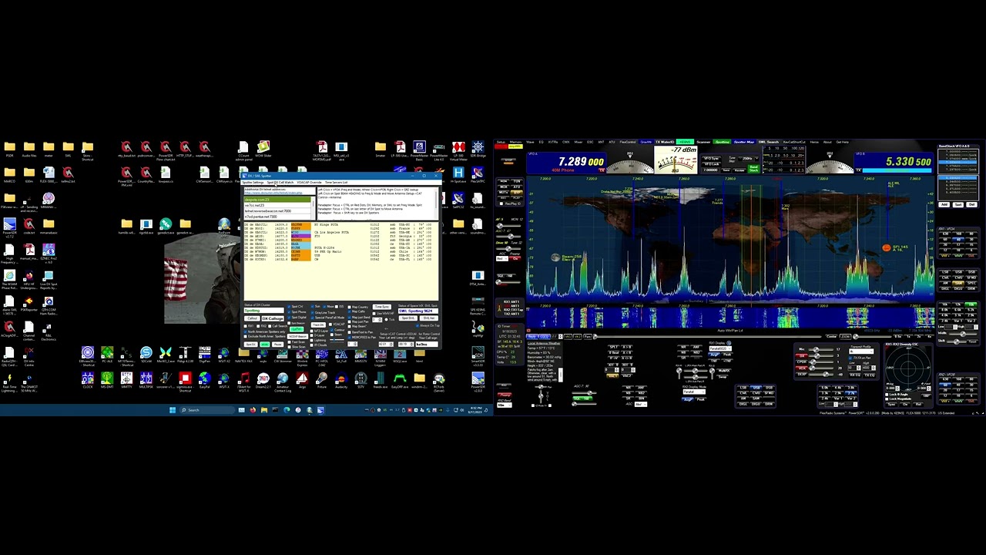The width and height of the screenshot is (986, 555).
Task: Open the DigiPan desktop icon
Action: [x=204, y=356]
